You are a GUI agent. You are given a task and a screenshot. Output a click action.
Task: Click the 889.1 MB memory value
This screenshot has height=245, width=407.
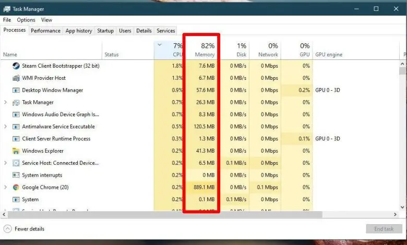(204, 187)
